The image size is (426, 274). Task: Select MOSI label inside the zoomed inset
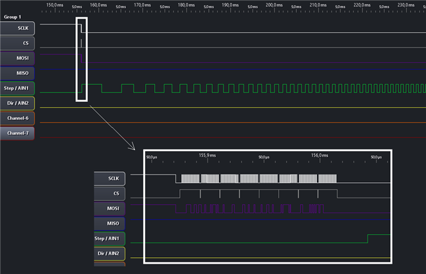(x=112, y=209)
